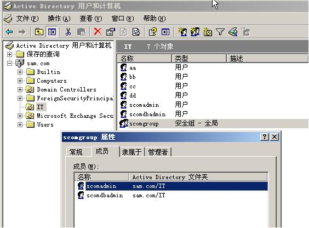Click the aa user icon
Screen dimensions: 309x228
pos(124,67)
